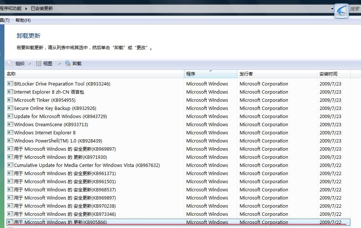Click the 已安装更新 breadcrumb

42,9
